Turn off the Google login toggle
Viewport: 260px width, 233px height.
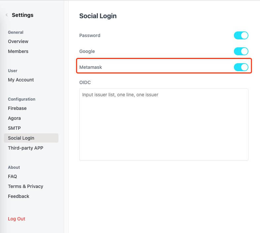point(241,51)
